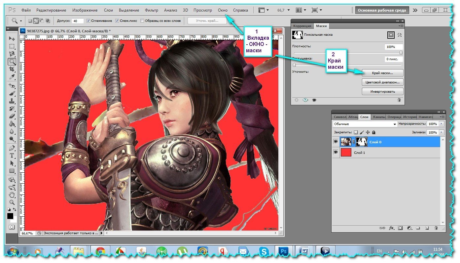Select the Lasso tool
Viewport: 460px width, 263px height.
click(x=12, y=54)
